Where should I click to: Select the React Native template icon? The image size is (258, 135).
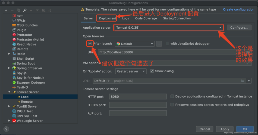point(14,44)
